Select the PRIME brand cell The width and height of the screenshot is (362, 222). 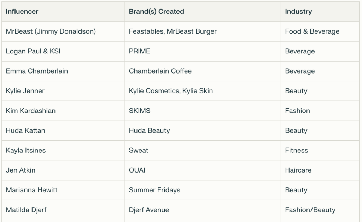[139, 51]
